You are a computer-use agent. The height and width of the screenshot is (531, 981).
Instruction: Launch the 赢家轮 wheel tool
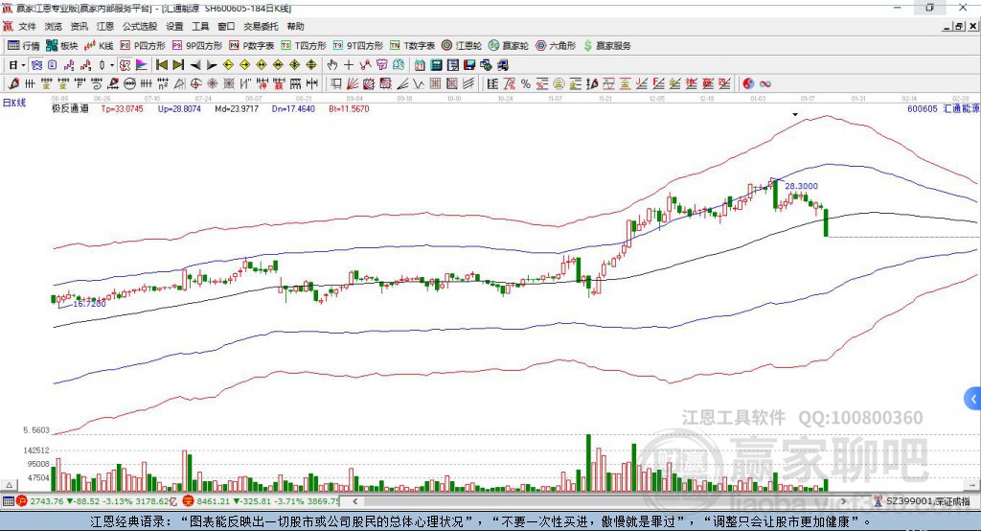509,46
